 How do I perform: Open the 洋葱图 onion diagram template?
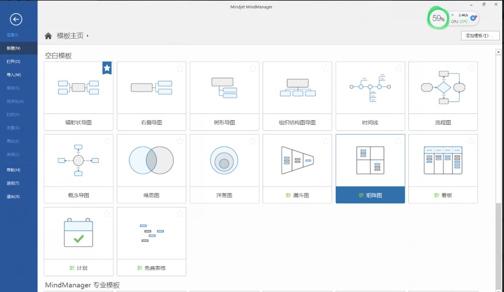pyautogui.click(x=224, y=160)
